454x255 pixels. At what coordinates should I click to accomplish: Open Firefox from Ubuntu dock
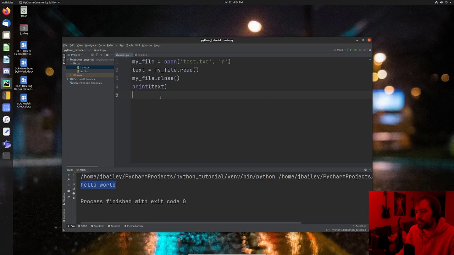6,11
